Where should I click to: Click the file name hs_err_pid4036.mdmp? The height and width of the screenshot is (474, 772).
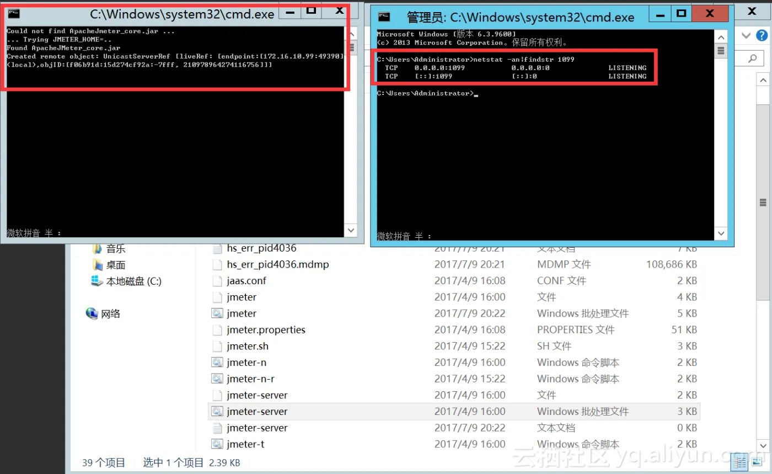tap(278, 265)
